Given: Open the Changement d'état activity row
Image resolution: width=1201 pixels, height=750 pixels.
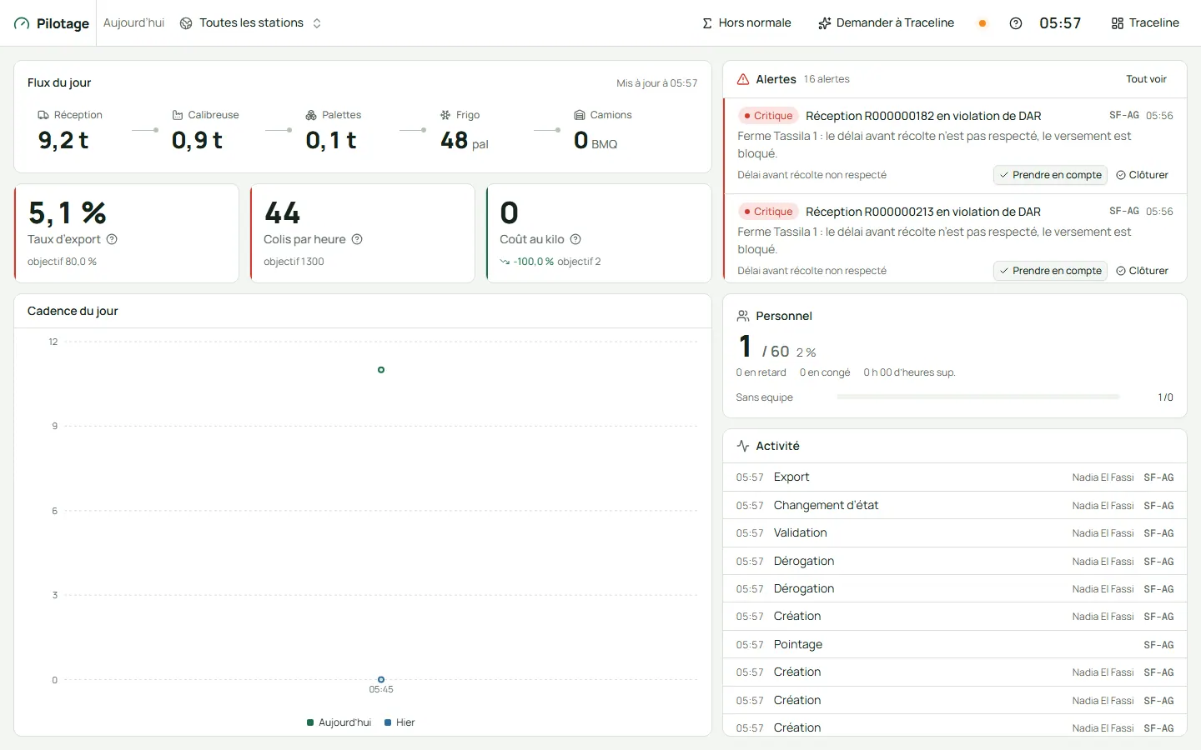Looking at the screenshot, I should (954, 506).
